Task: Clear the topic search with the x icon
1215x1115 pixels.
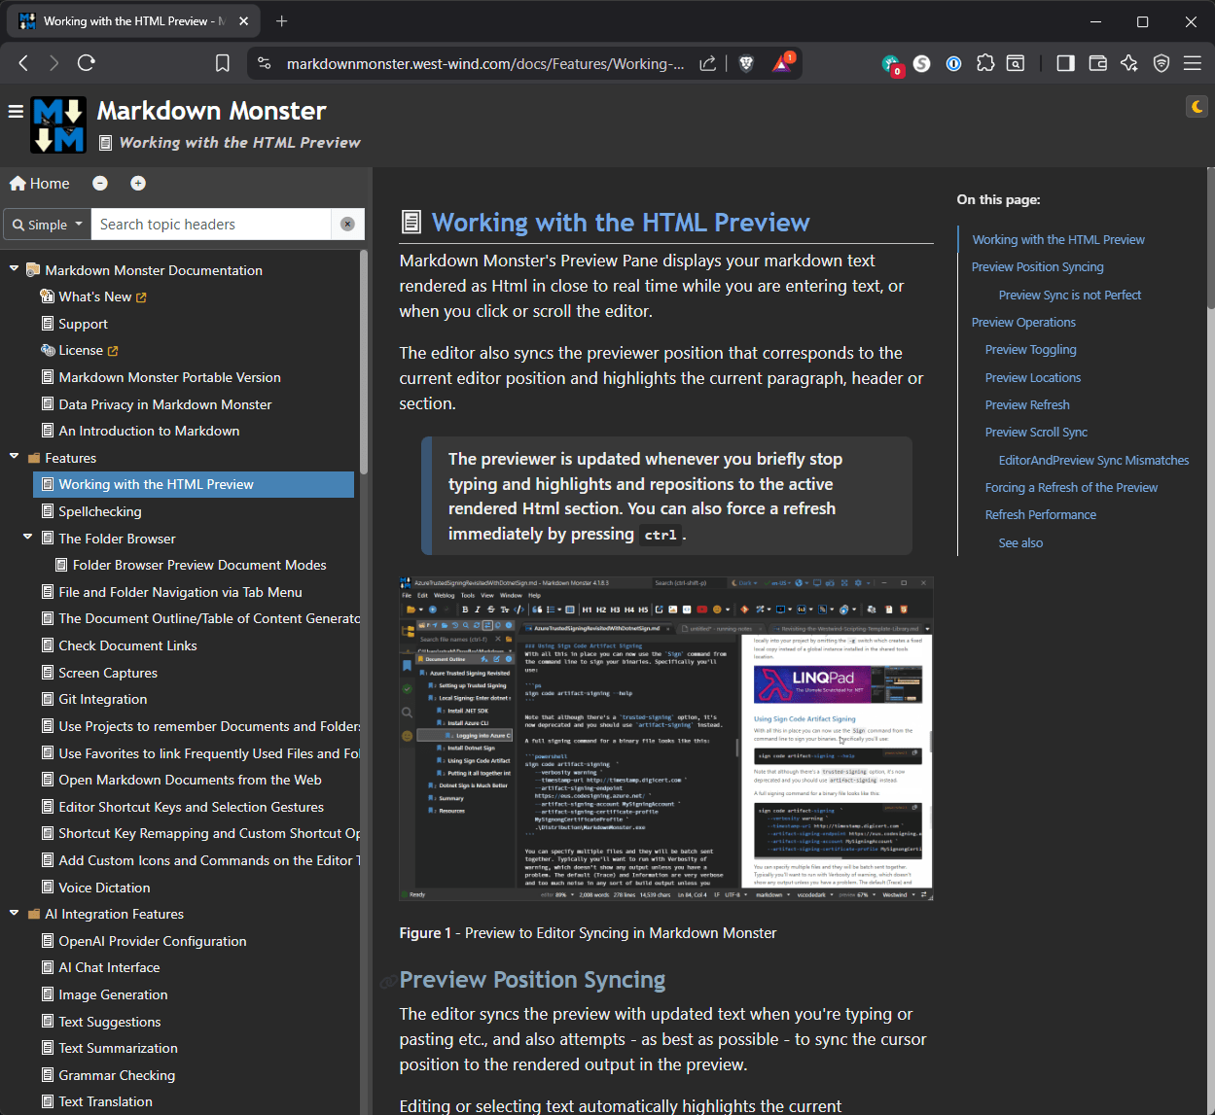Action: [347, 224]
